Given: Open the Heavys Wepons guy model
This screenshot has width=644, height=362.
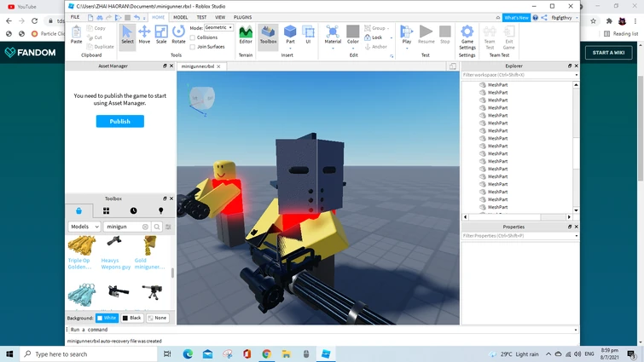Looking at the screenshot, I should 115,252.
